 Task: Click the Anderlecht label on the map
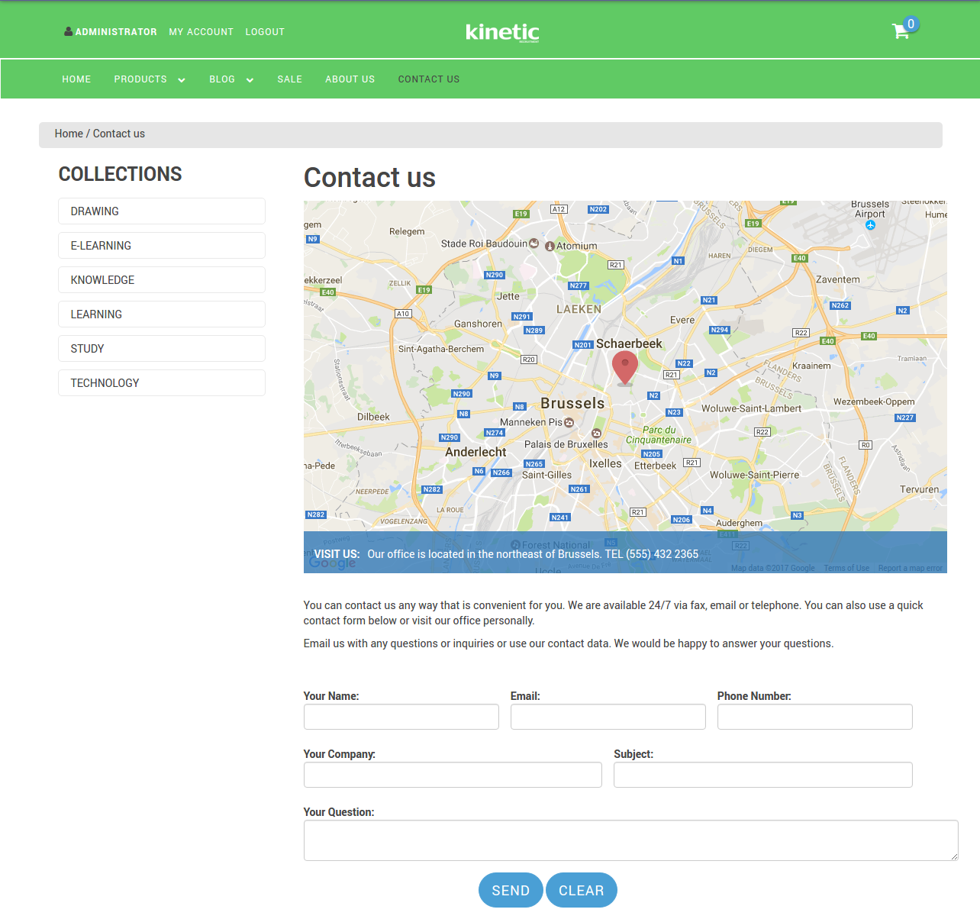pyautogui.click(x=475, y=452)
